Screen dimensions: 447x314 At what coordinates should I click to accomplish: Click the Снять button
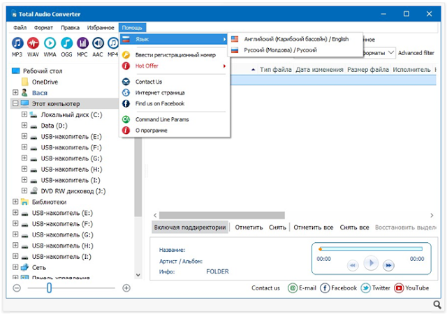coord(277,227)
